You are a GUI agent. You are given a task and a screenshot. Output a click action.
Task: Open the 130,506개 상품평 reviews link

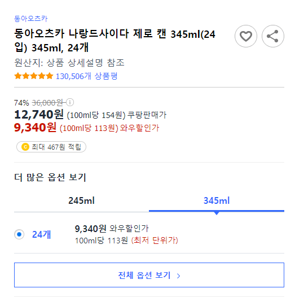coord(86,76)
